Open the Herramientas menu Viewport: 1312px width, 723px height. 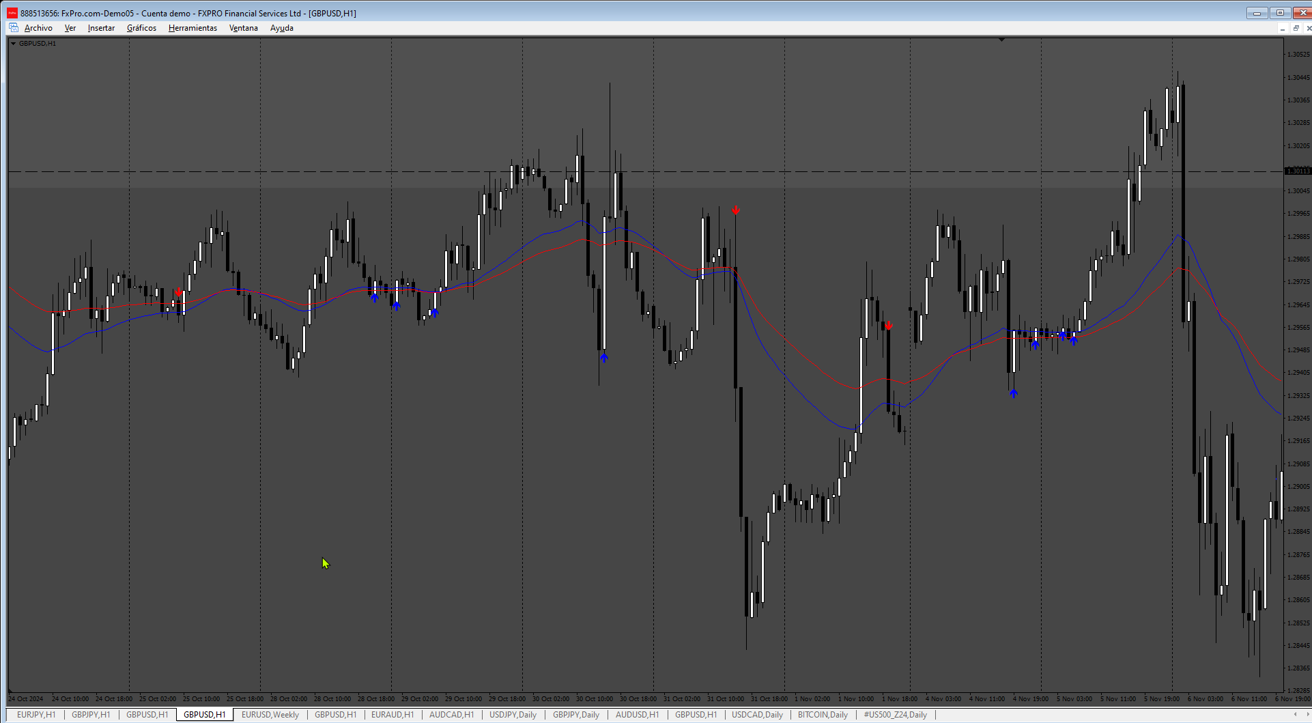pos(192,28)
